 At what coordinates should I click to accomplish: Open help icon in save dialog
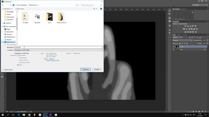coord(101,9)
